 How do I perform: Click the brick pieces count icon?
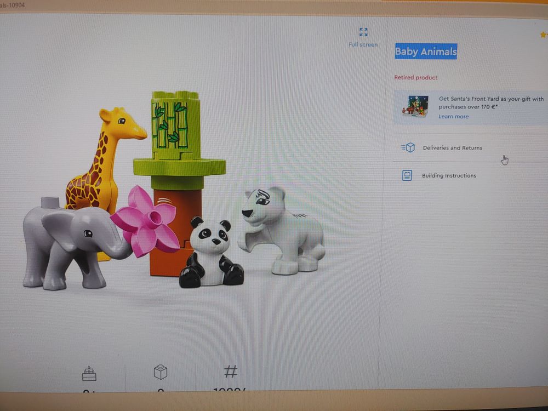(161, 372)
